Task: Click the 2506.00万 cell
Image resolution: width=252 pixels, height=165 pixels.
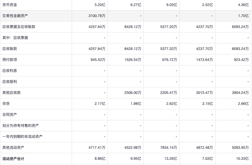Action: [133, 93]
